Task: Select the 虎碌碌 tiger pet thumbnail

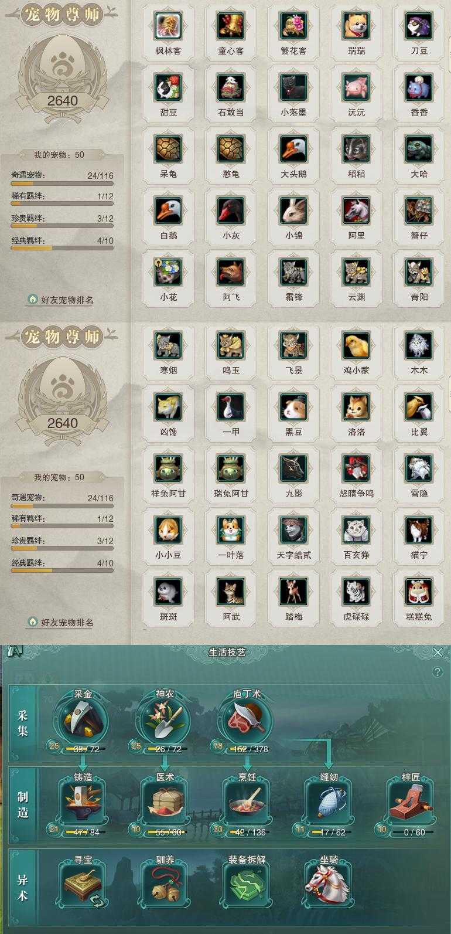Action: tap(356, 592)
